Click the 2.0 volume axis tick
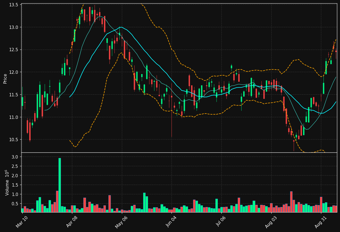Image resolution: width=340 pixels, height=232 pixels. [x=15, y=176]
